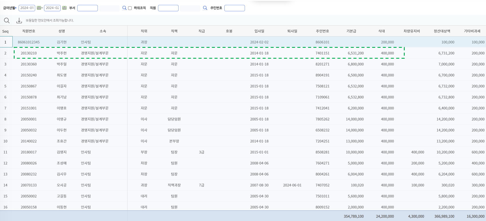Click the 입사일 column header
Screen dimensions: 486x221
pyautogui.click(x=259, y=31)
